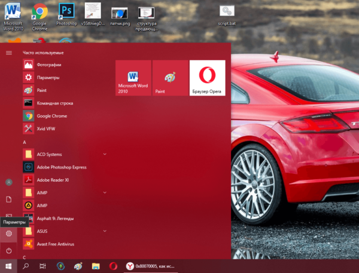This screenshot has width=359, height=273.
Task: Click the Microsoft Word 2010 tile
Action: point(133,78)
